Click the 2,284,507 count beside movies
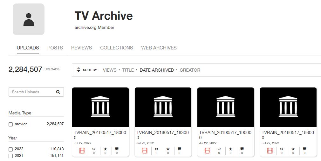 click(x=55, y=124)
